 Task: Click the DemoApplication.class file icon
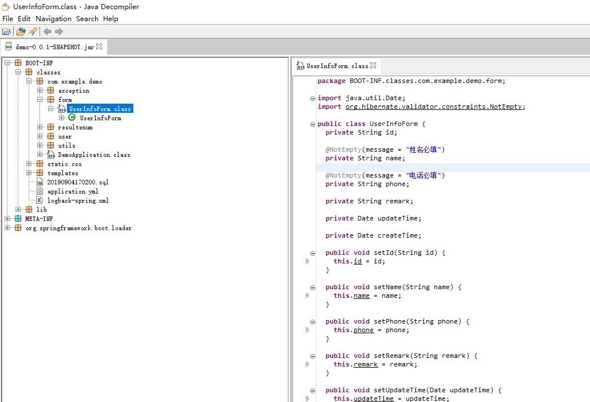[51, 154]
